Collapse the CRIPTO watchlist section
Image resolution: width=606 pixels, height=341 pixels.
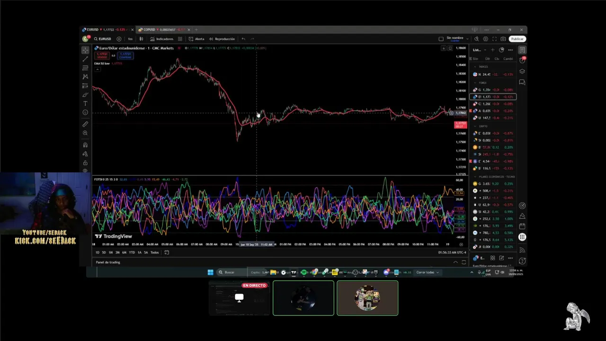tap(475, 126)
